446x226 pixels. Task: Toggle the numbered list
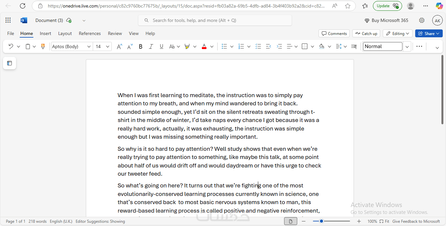(242, 46)
